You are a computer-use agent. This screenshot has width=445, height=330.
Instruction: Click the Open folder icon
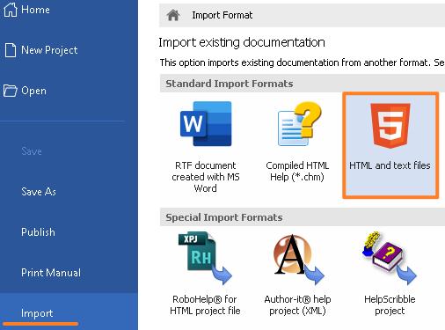[x=11, y=91]
